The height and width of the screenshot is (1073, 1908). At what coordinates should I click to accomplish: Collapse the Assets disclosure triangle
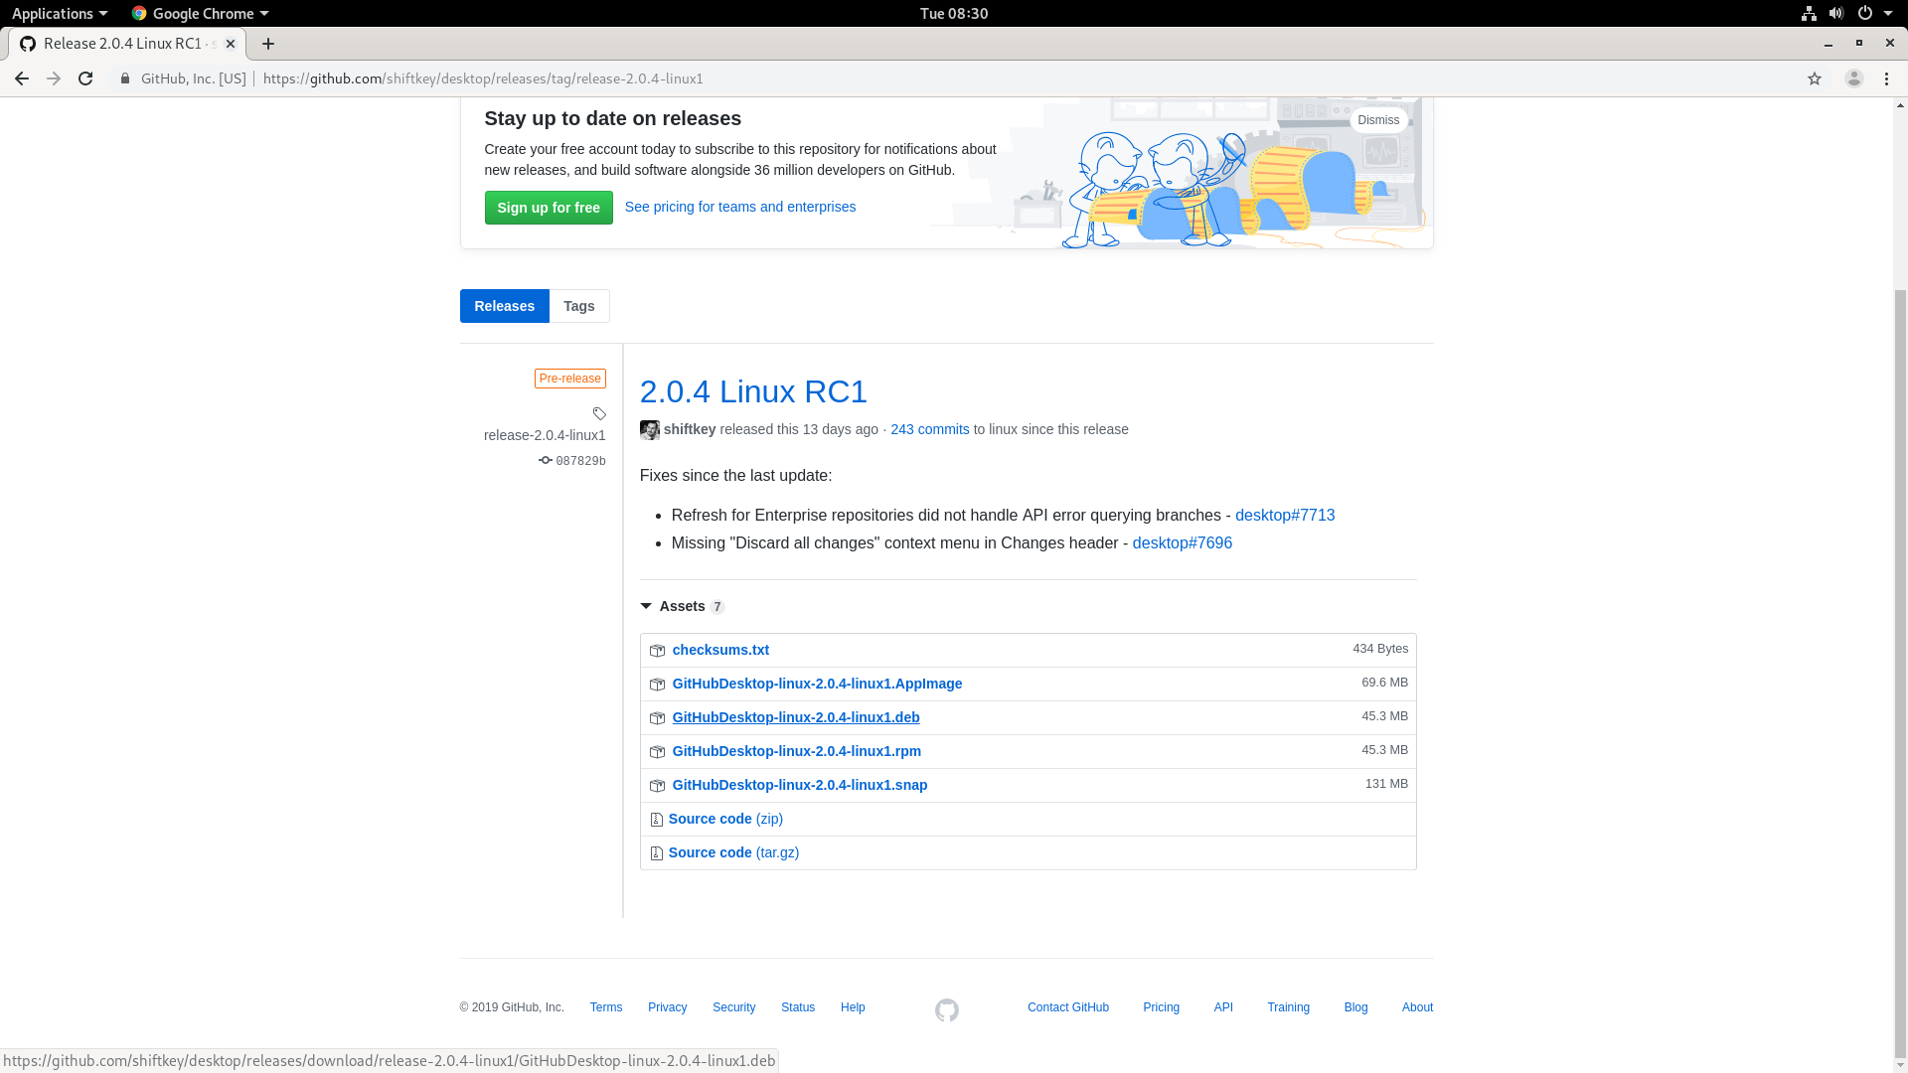pyautogui.click(x=646, y=606)
